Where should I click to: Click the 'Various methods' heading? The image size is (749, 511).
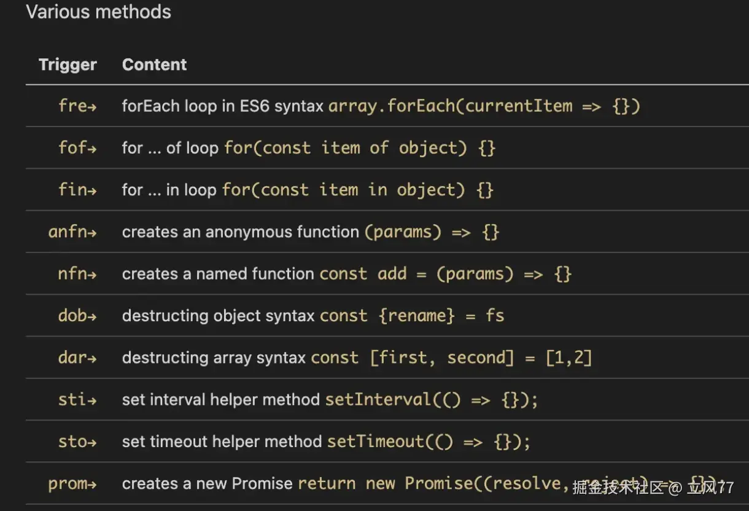pyautogui.click(x=99, y=12)
